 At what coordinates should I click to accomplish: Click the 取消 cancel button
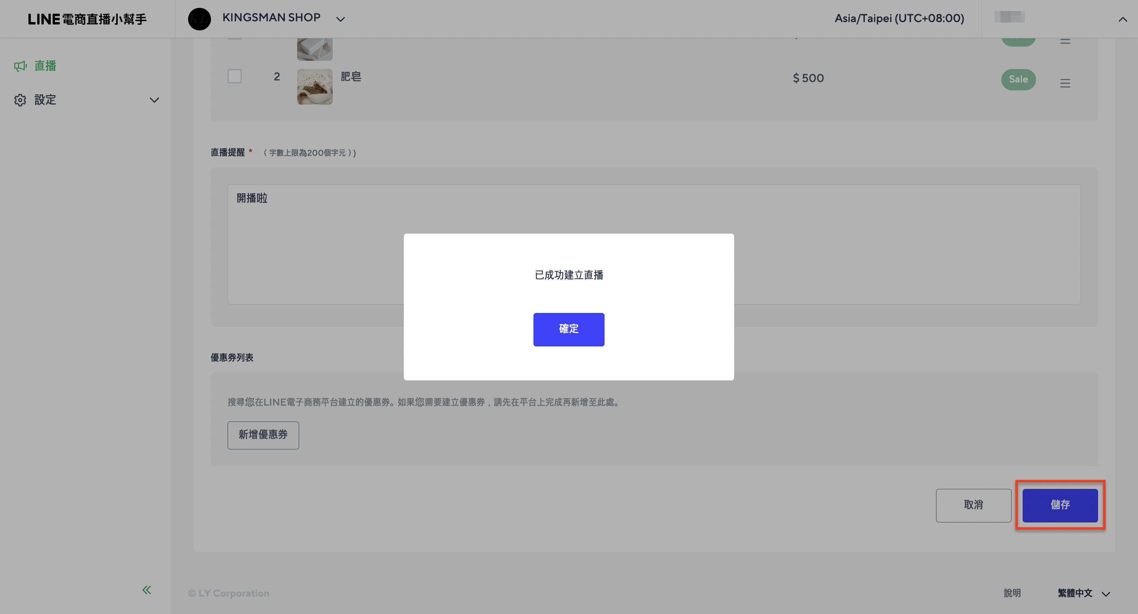pos(973,505)
